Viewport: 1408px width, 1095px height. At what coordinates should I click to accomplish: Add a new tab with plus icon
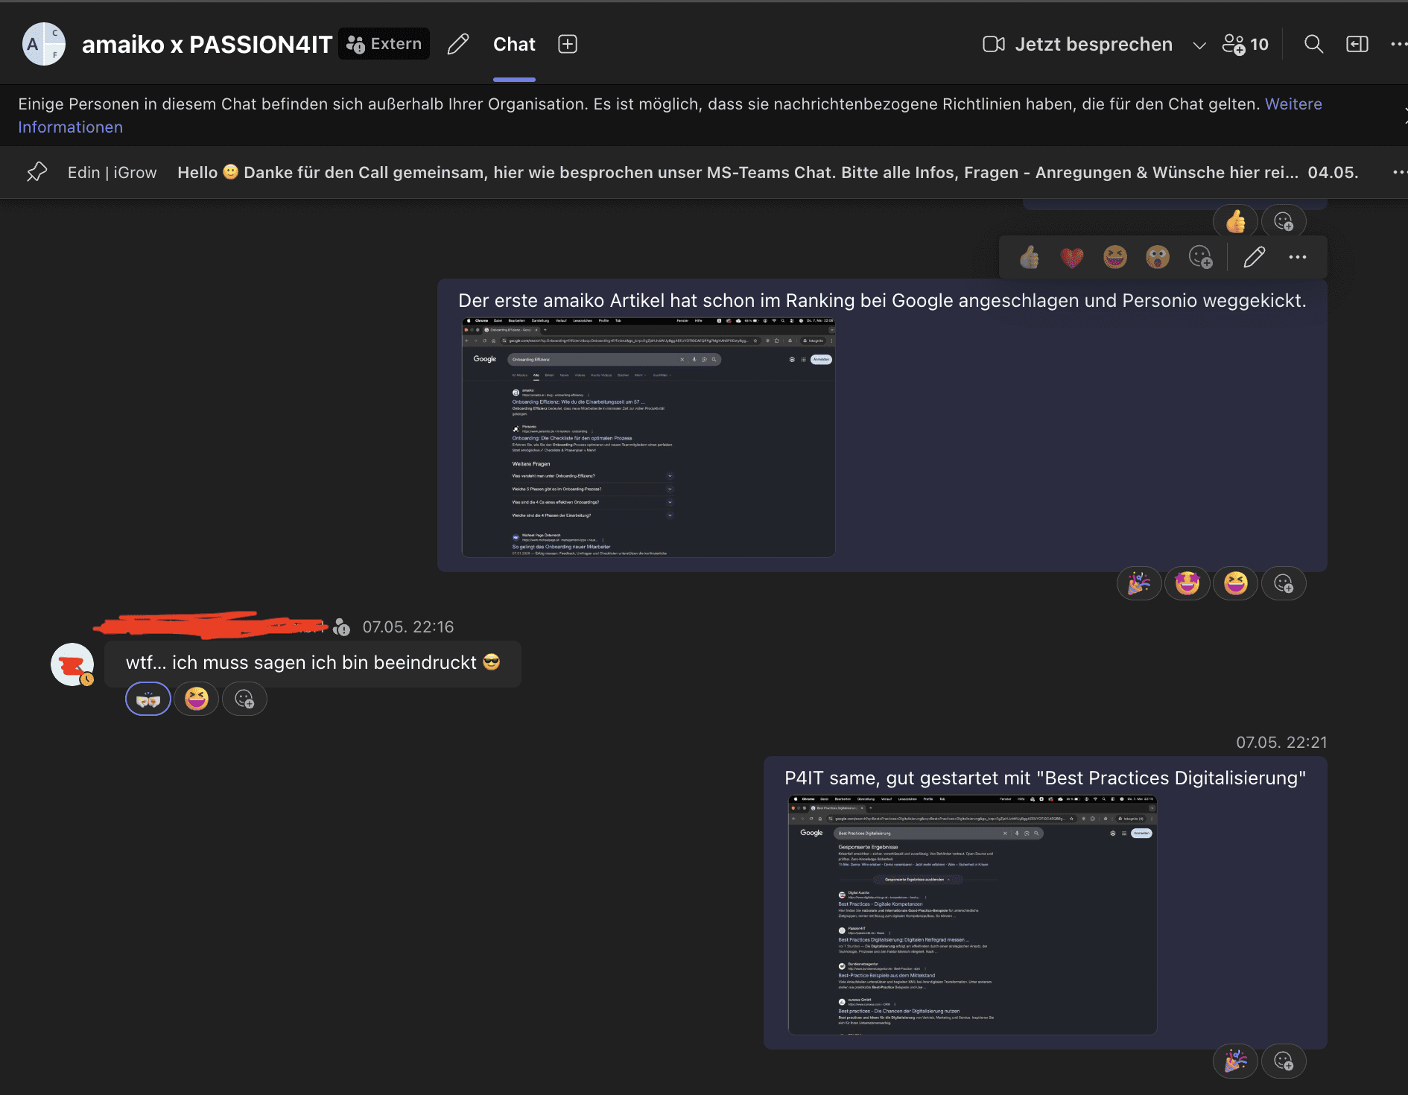click(568, 44)
